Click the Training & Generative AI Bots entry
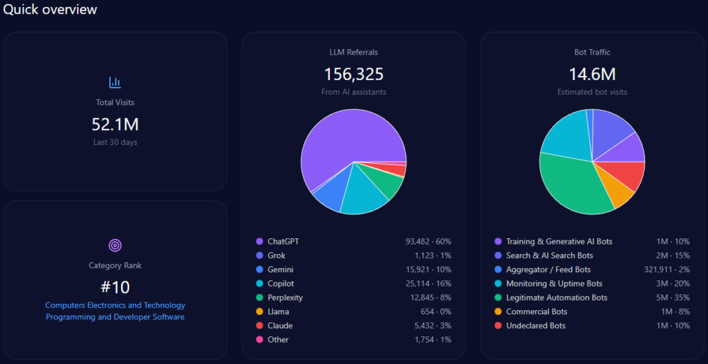 (559, 242)
